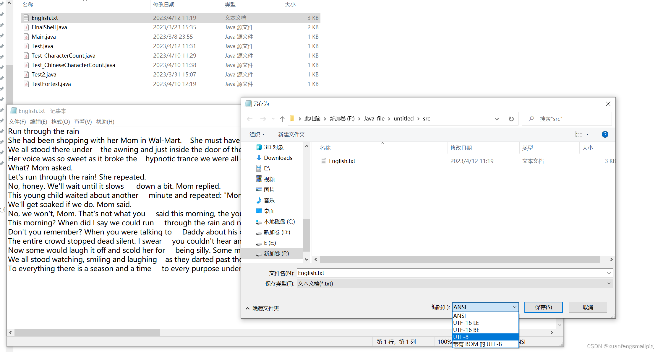Click the 取消 cancel button

pyautogui.click(x=588, y=307)
